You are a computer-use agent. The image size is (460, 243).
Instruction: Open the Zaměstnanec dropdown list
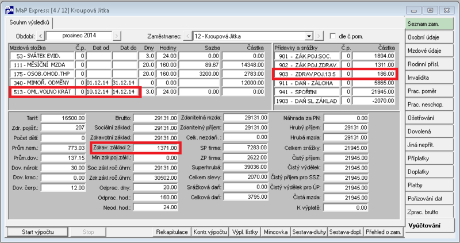coord(309,37)
